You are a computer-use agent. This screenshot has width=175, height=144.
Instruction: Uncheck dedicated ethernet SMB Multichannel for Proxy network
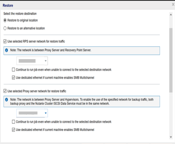pyautogui.click(x=13, y=130)
